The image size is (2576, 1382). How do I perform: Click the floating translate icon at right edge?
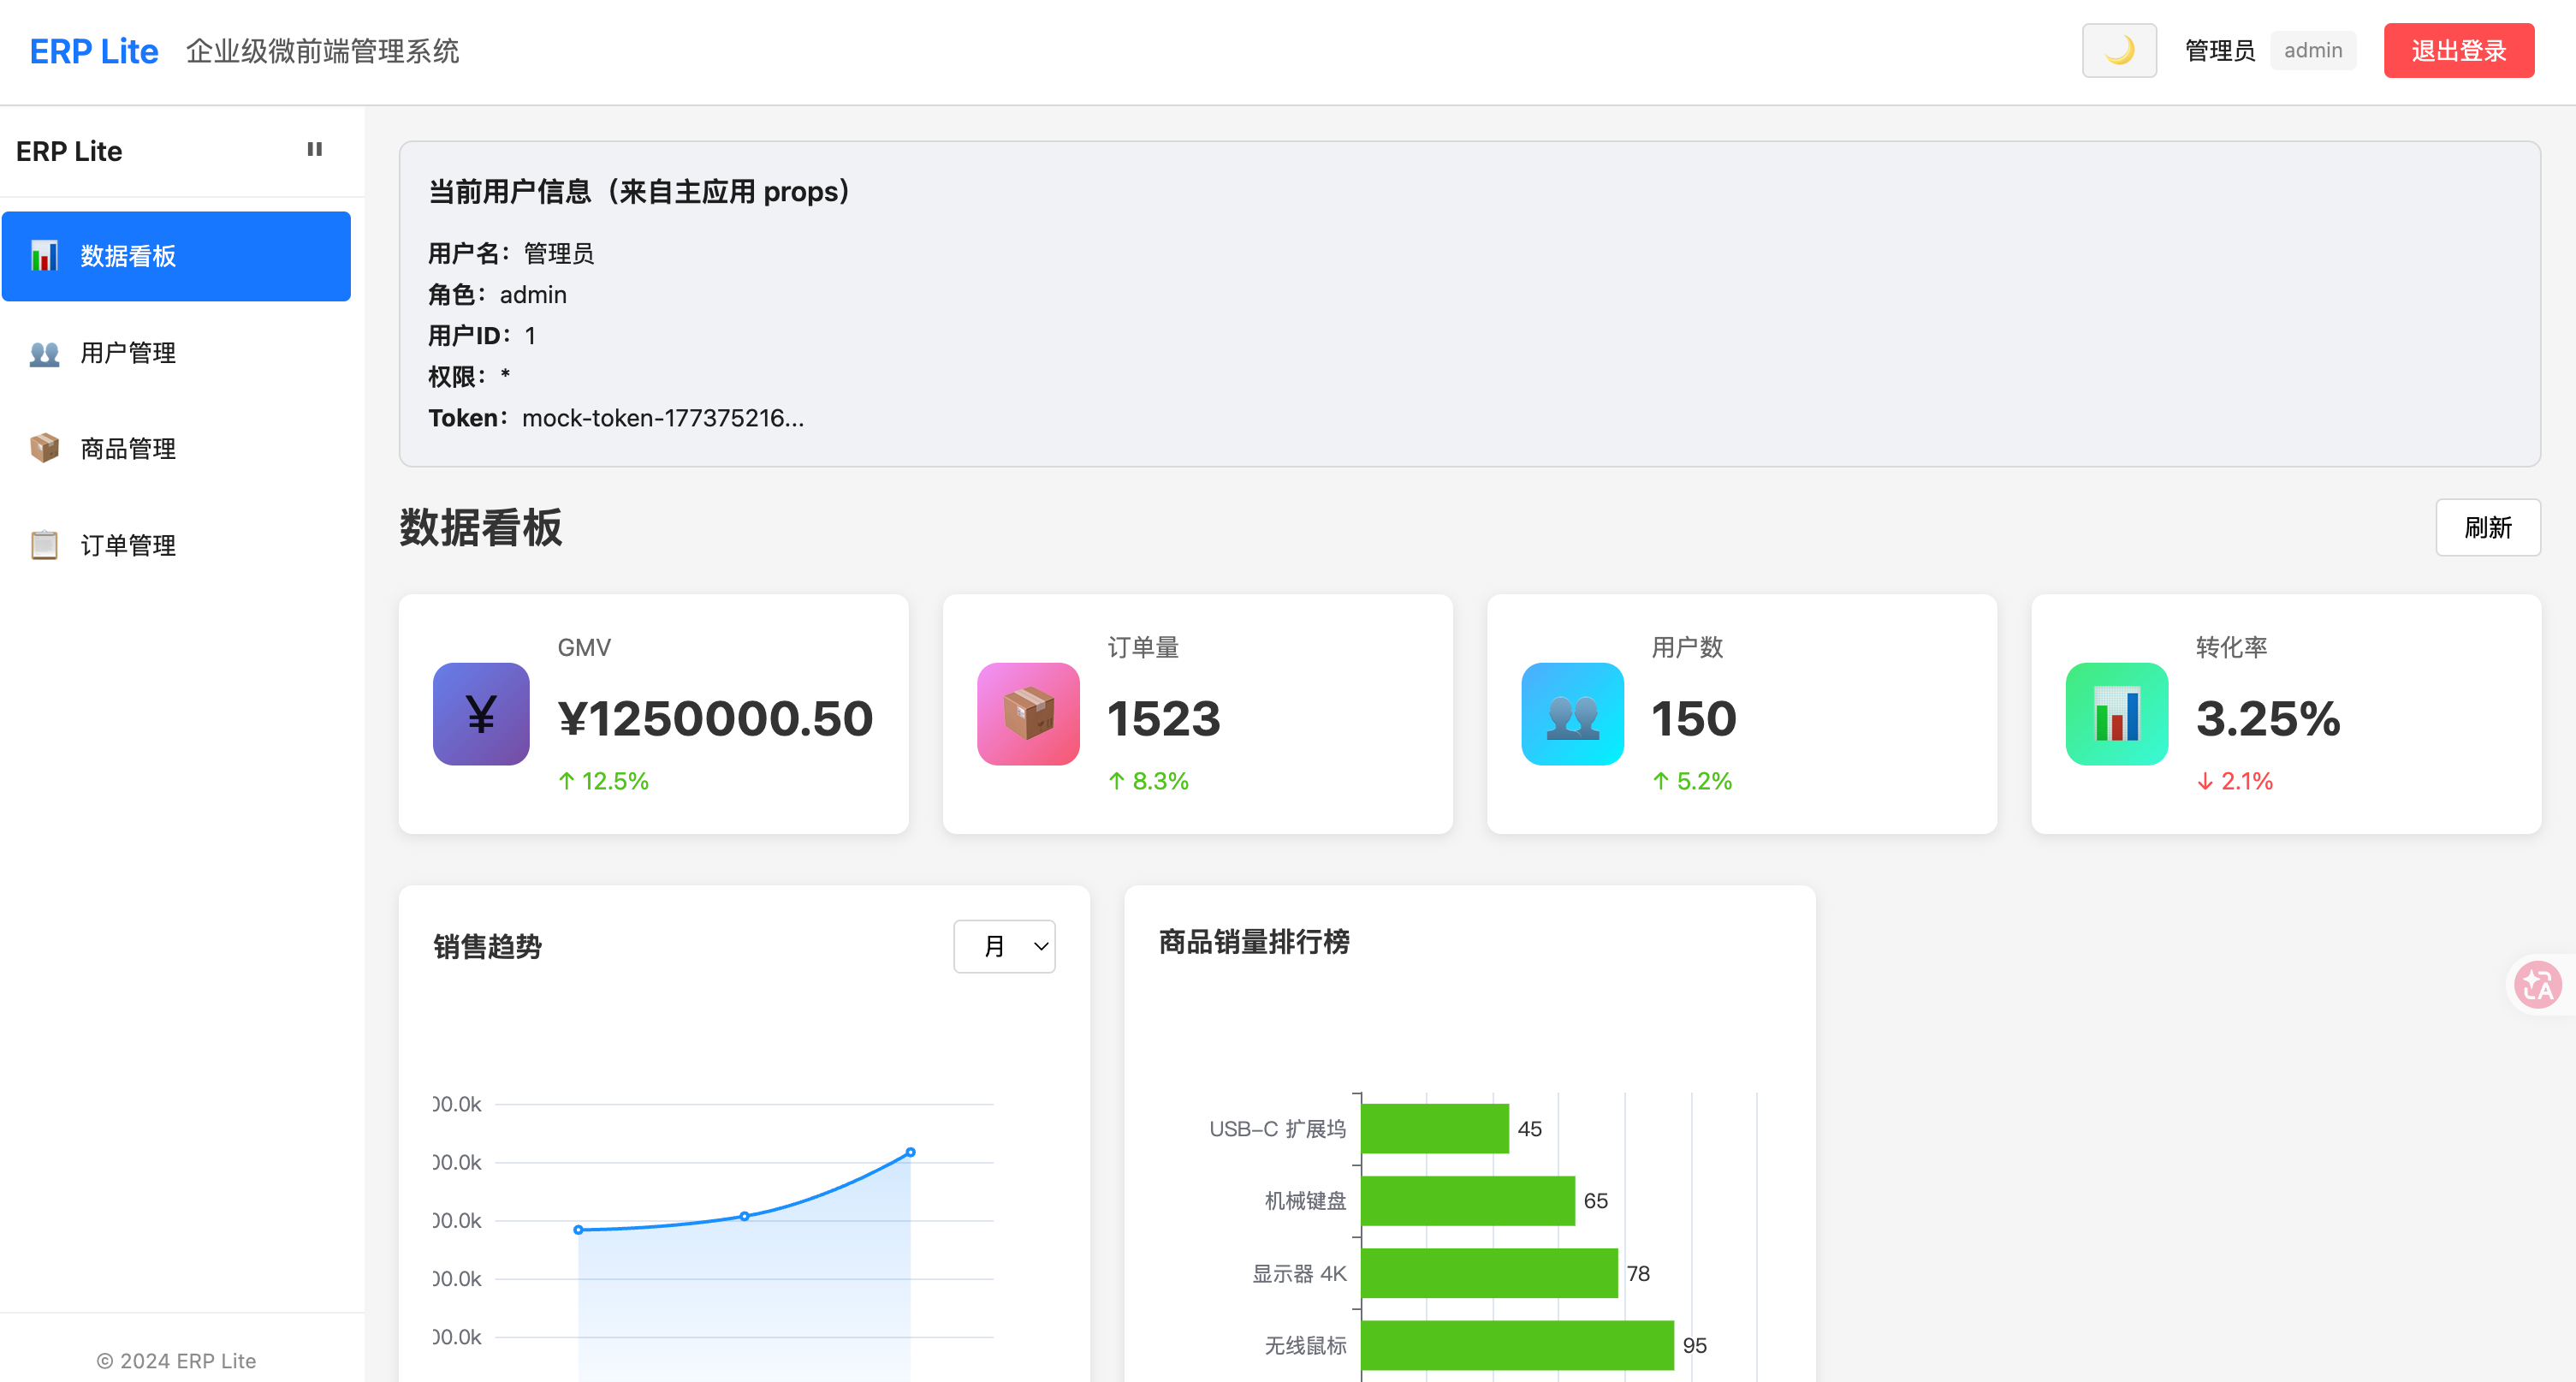(x=2538, y=985)
